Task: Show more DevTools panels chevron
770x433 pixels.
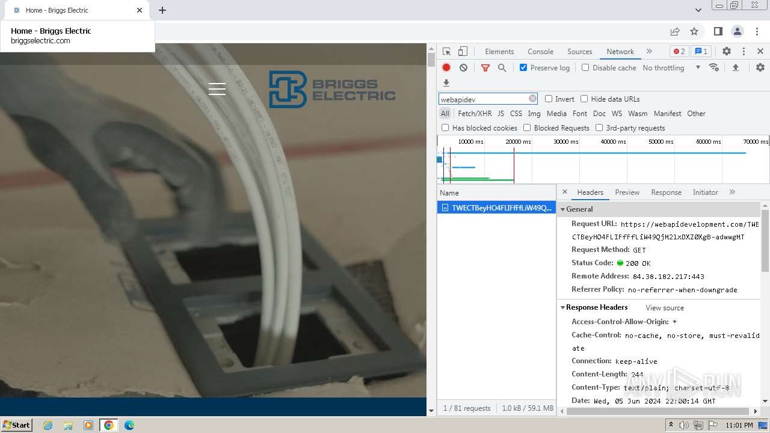Action: click(649, 51)
